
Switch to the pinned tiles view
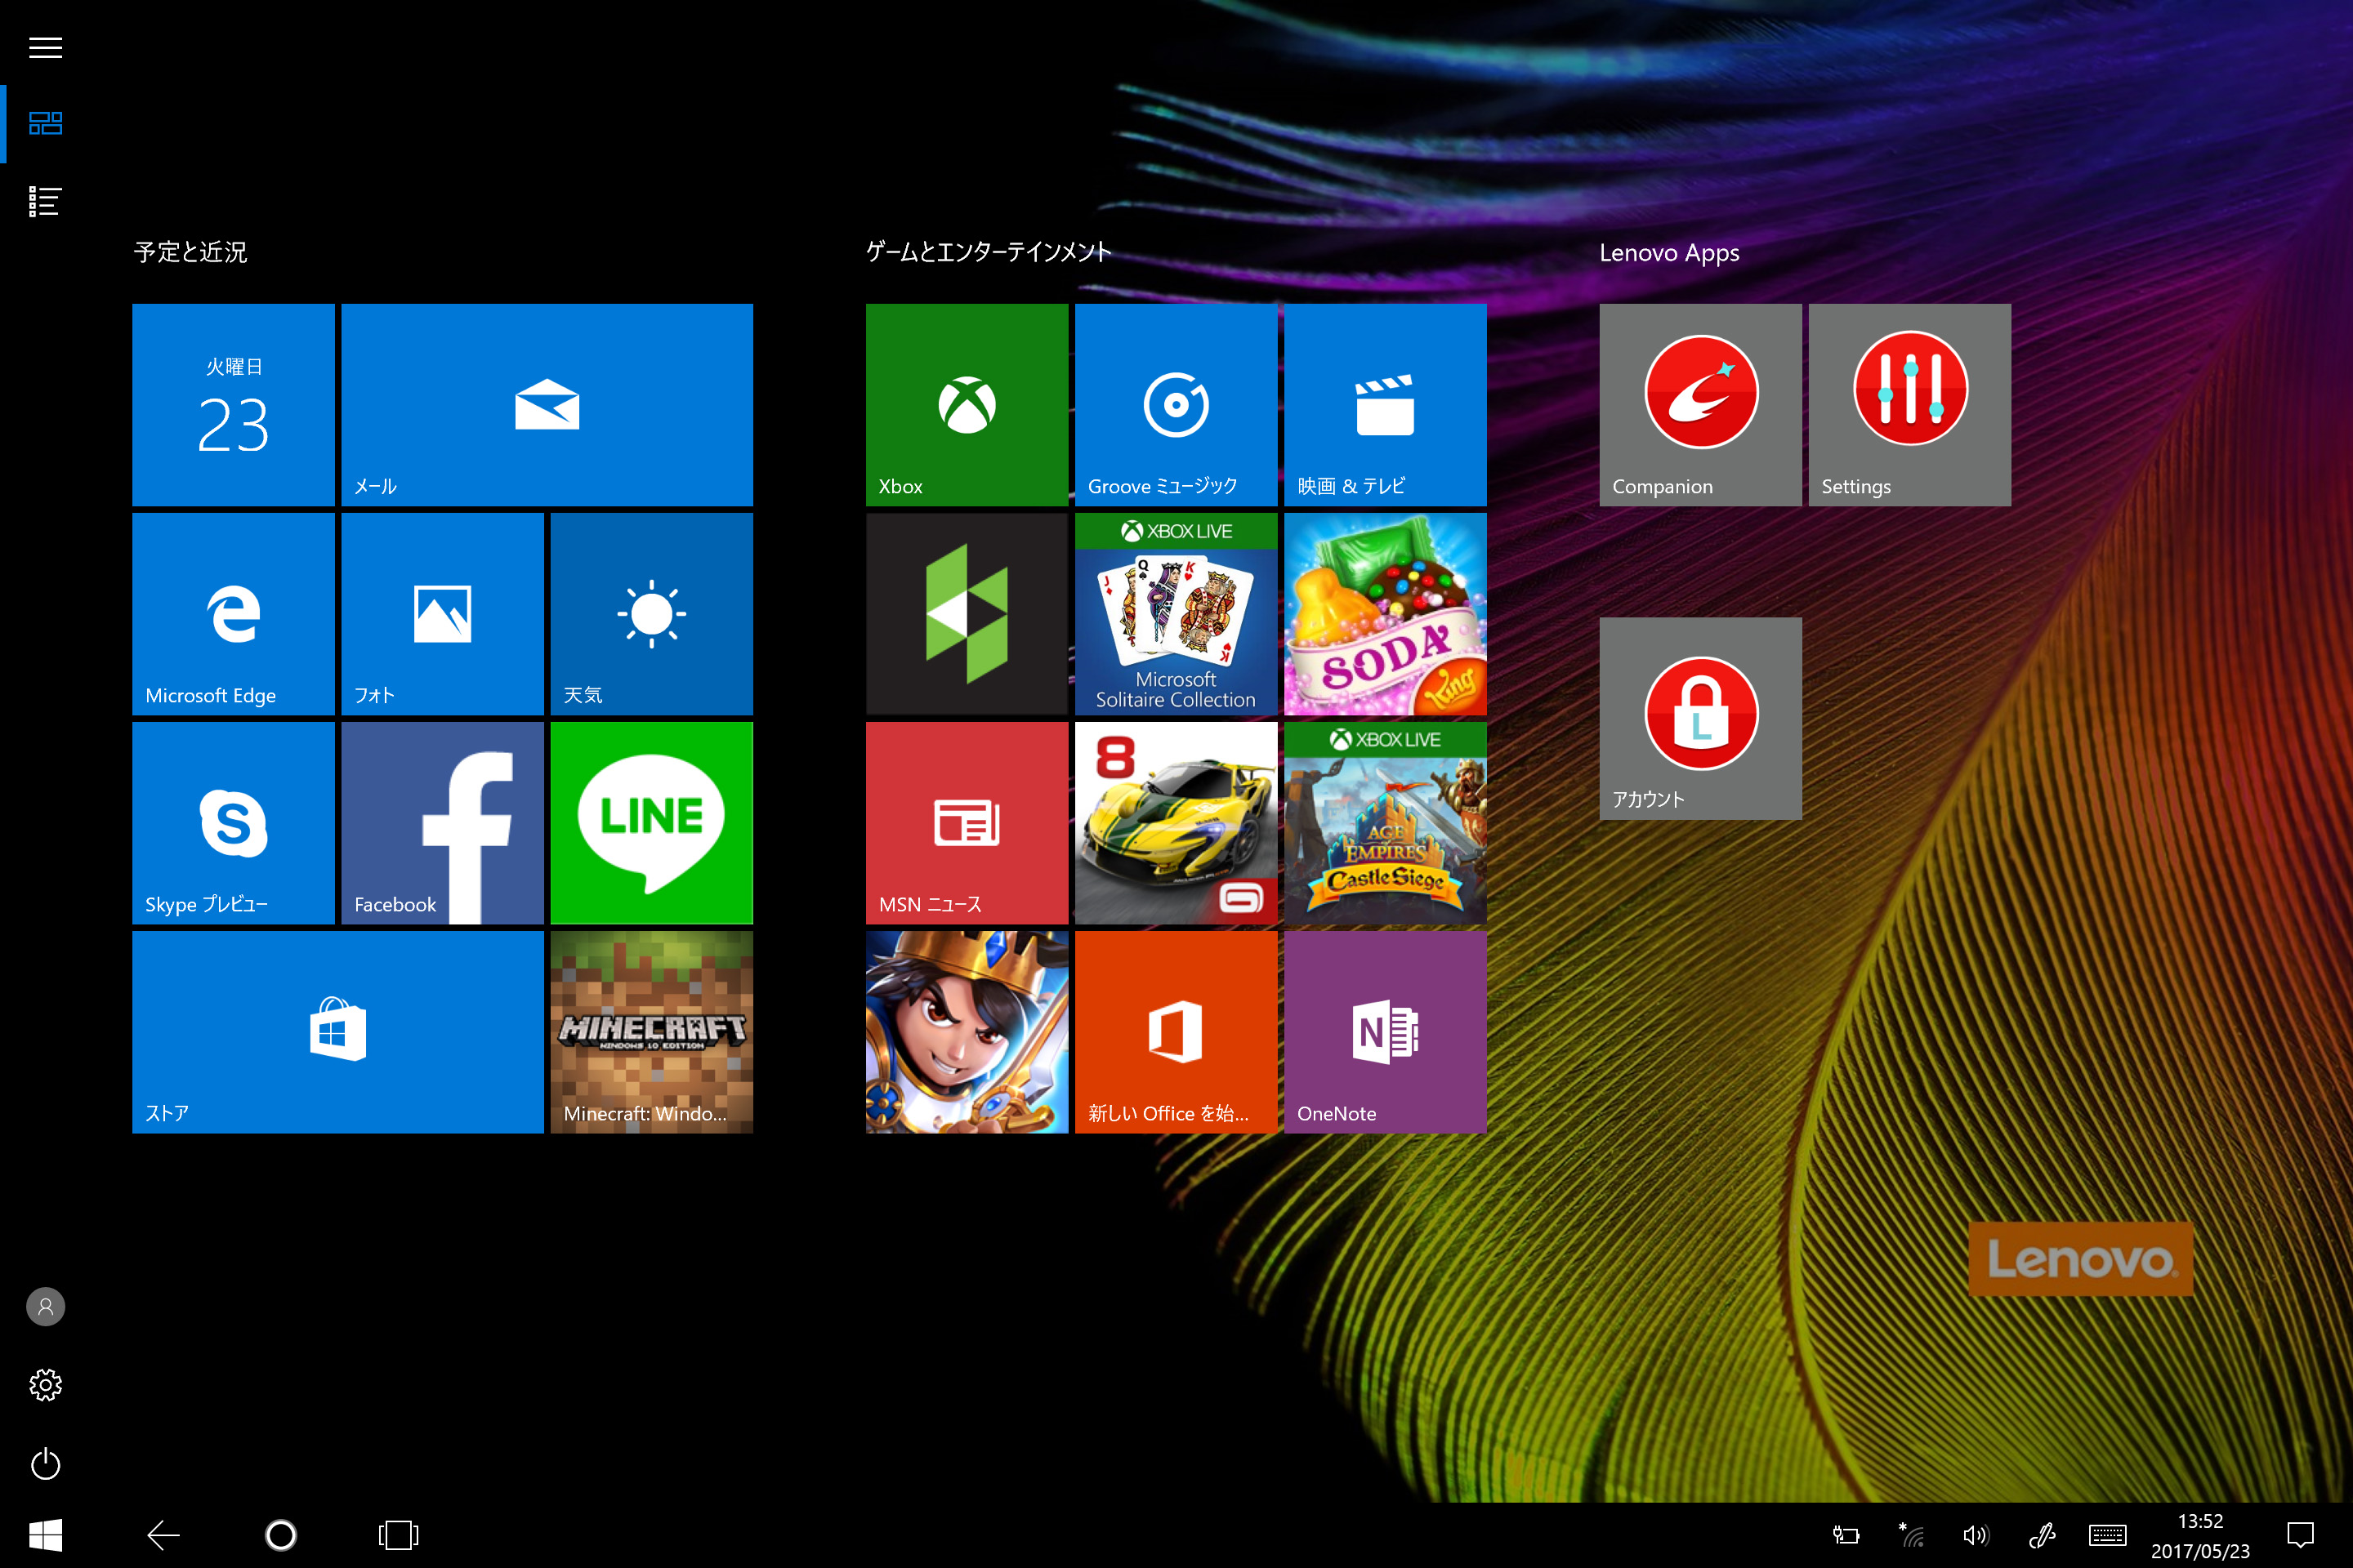45,123
